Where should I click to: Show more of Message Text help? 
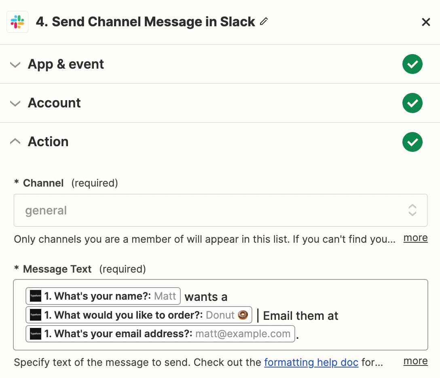415,361
